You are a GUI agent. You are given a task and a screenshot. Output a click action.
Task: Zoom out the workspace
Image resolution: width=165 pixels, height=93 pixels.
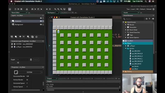click(x=55, y=9)
